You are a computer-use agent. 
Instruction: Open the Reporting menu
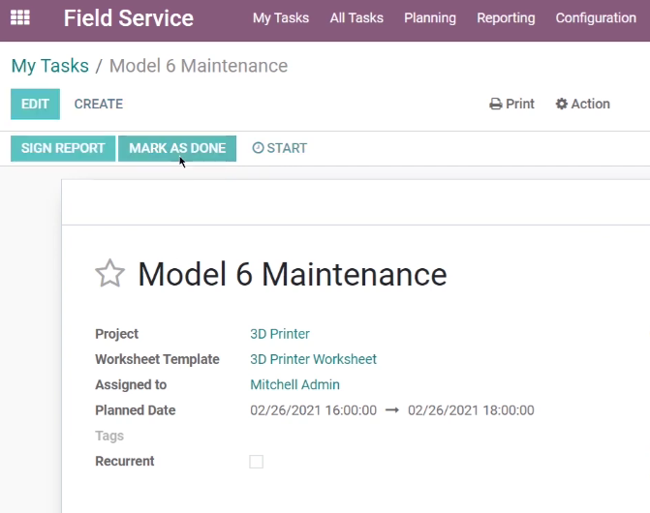tap(506, 18)
